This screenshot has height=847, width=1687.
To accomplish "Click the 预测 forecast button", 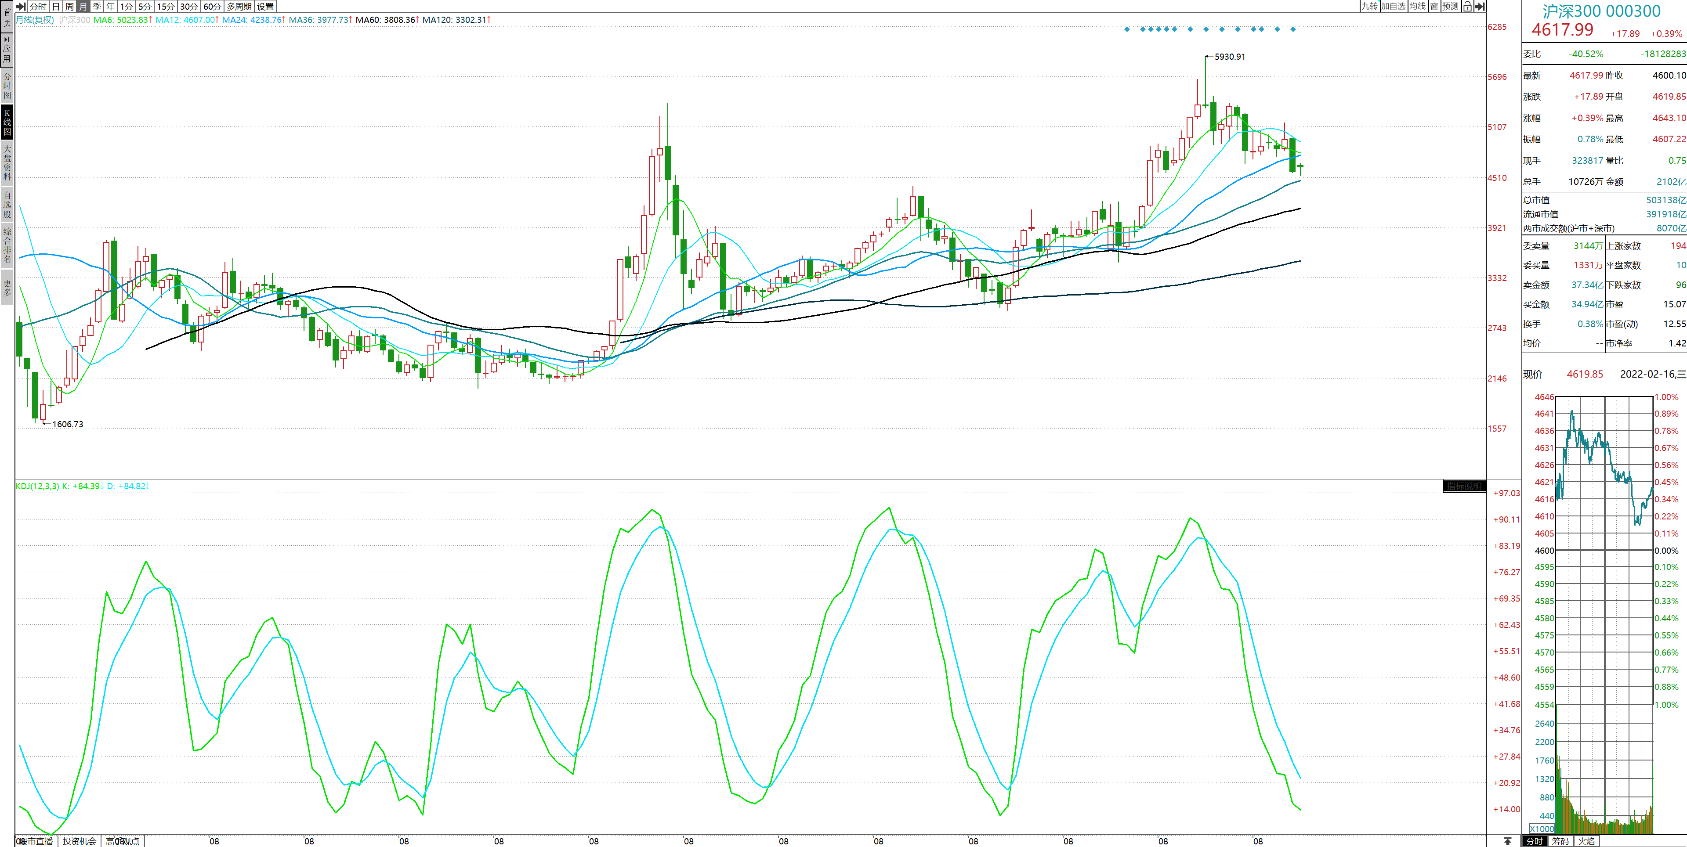I will coord(1450,7).
